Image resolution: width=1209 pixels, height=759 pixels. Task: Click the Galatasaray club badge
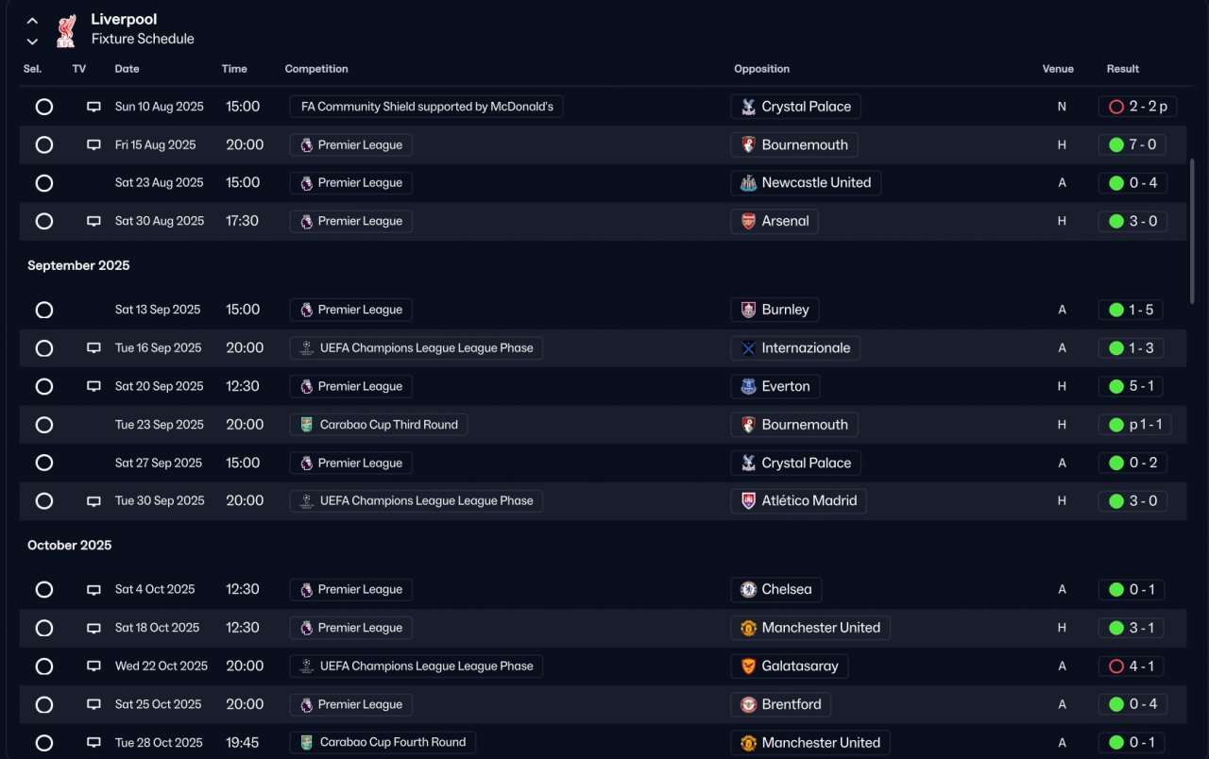pyautogui.click(x=748, y=666)
